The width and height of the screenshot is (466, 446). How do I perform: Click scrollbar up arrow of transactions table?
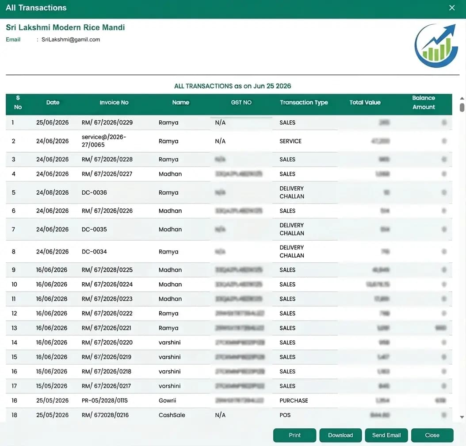462,98
